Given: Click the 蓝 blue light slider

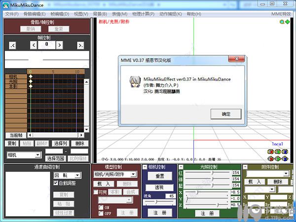Looking at the screenshot, I should click(208, 185).
